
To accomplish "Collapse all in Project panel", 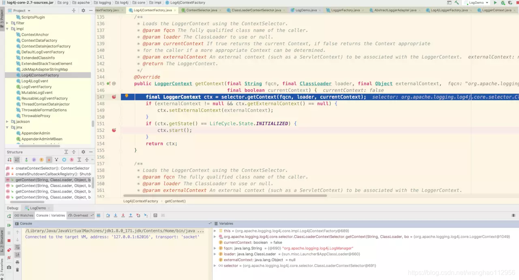I will [73, 11].
